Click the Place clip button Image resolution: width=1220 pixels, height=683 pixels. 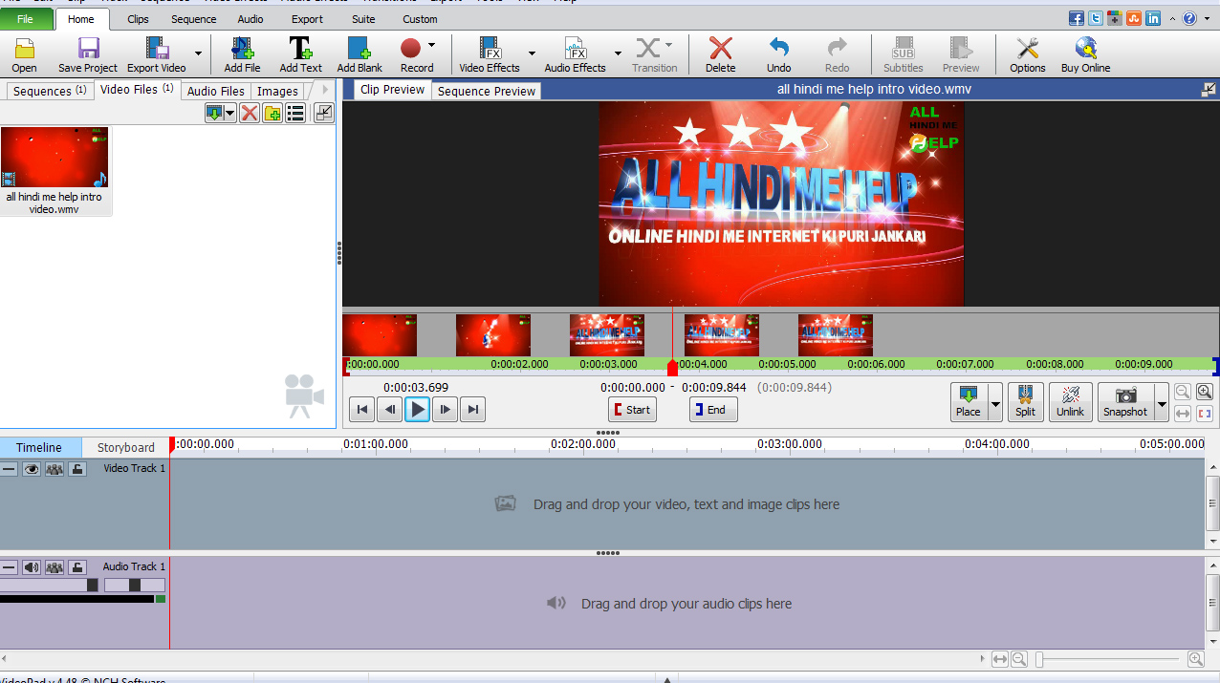[x=969, y=401]
